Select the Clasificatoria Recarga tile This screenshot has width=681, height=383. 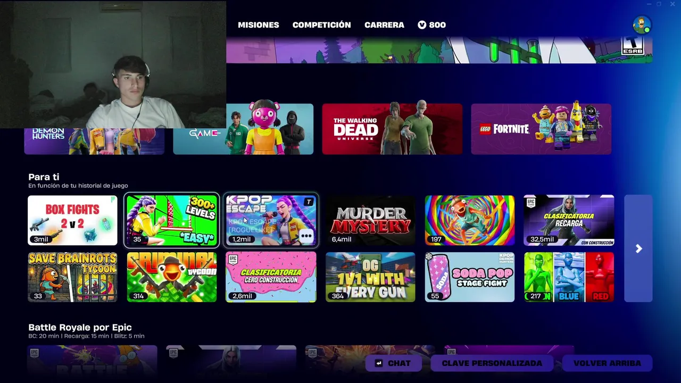tap(569, 220)
